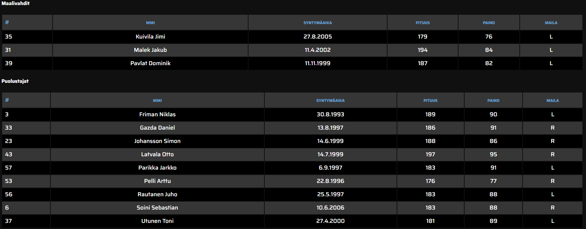Open player Malek Jakub

tap(150, 50)
